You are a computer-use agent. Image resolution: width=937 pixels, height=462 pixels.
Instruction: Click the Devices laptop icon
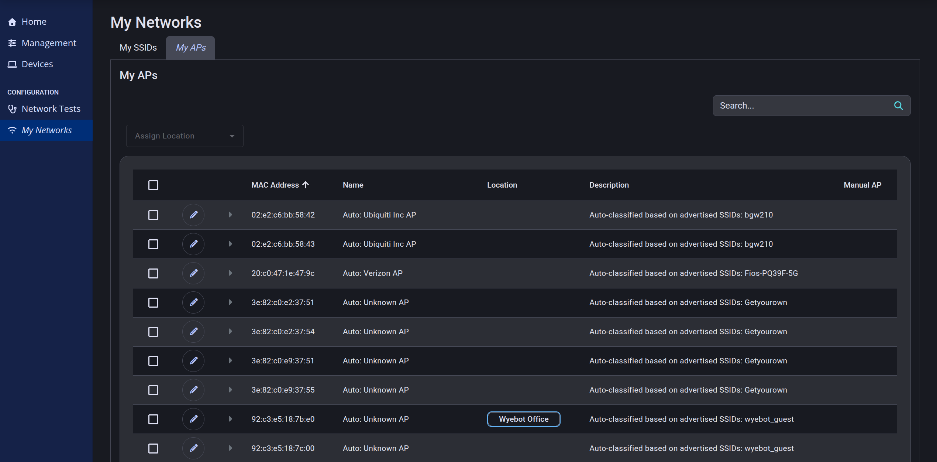coord(12,64)
